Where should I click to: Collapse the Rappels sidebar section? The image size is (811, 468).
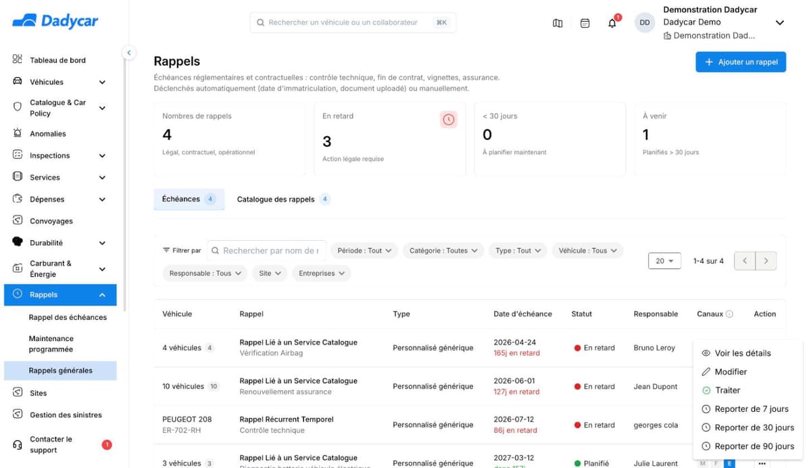click(x=60, y=295)
